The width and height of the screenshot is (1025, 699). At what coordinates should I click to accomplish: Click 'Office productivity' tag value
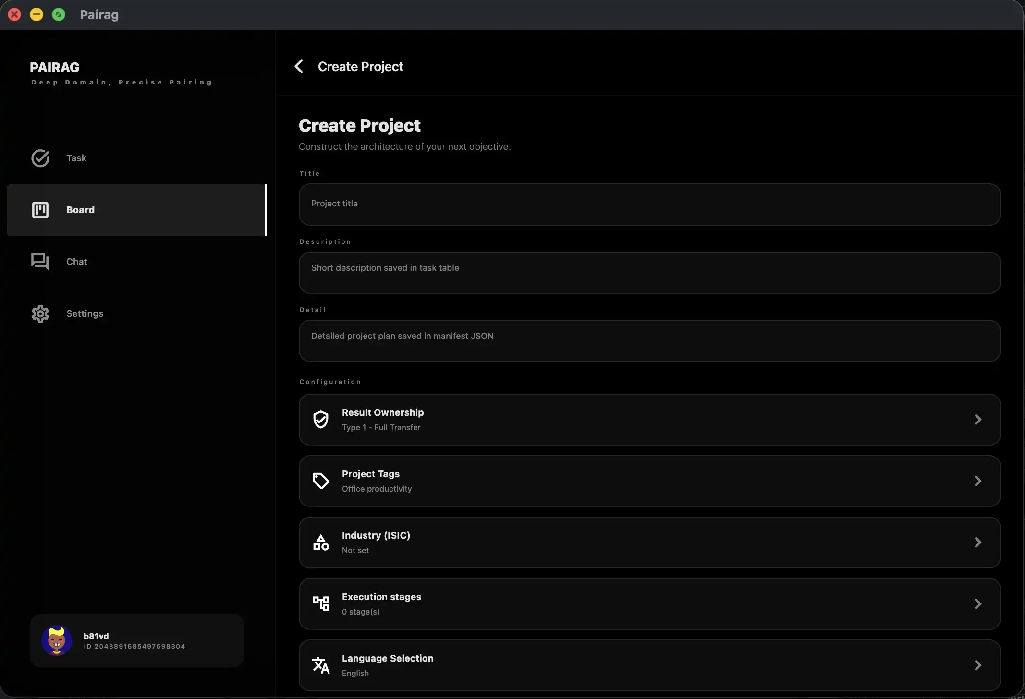[377, 489]
